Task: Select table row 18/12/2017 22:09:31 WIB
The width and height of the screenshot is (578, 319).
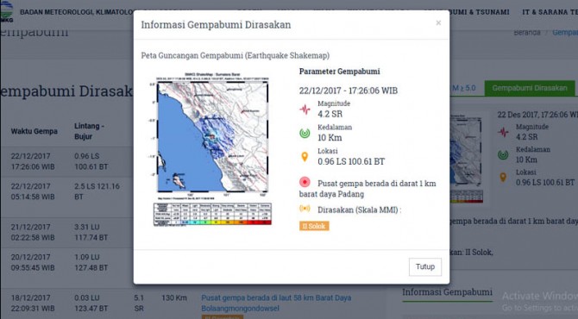Action: click(193, 303)
